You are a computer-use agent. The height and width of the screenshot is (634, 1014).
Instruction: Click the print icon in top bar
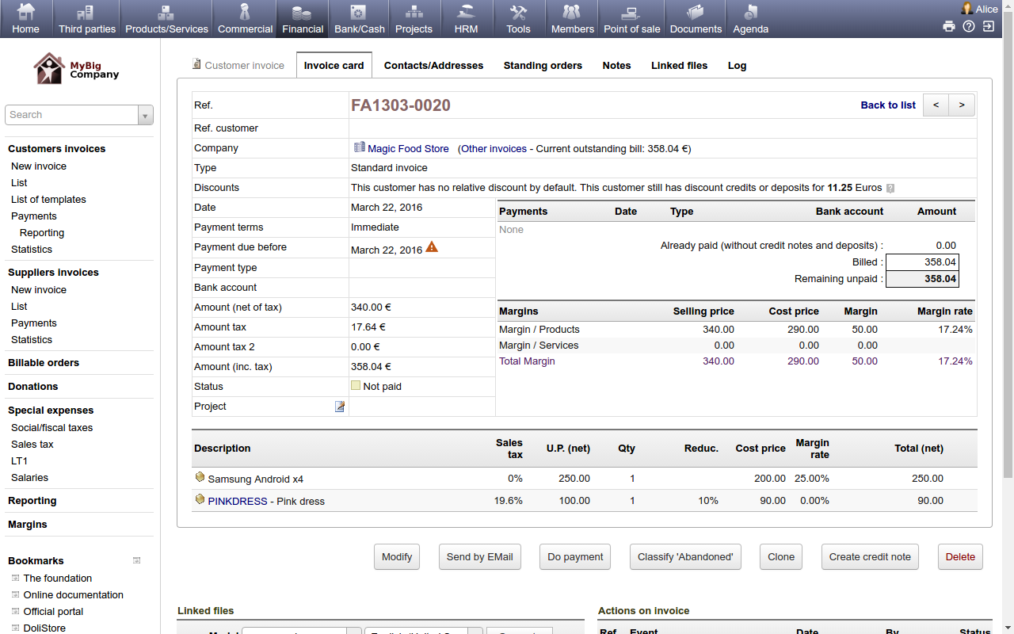click(948, 26)
